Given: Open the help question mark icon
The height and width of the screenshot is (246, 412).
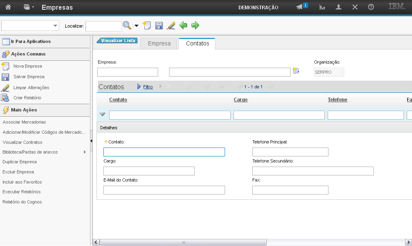Looking at the screenshot, I should tap(371, 7).
